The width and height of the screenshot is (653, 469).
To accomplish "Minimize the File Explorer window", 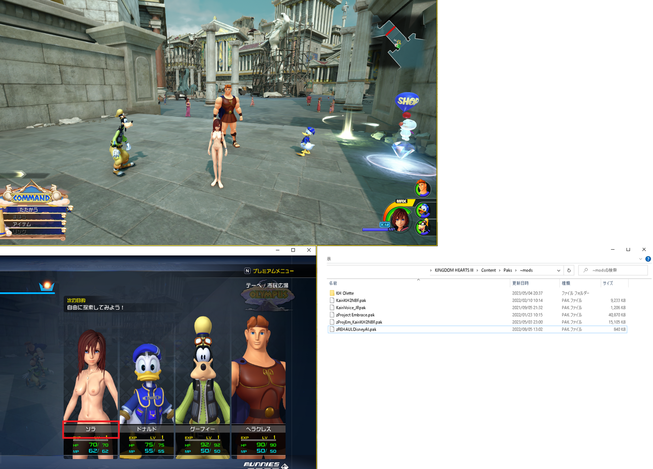I will pos(613,250).
